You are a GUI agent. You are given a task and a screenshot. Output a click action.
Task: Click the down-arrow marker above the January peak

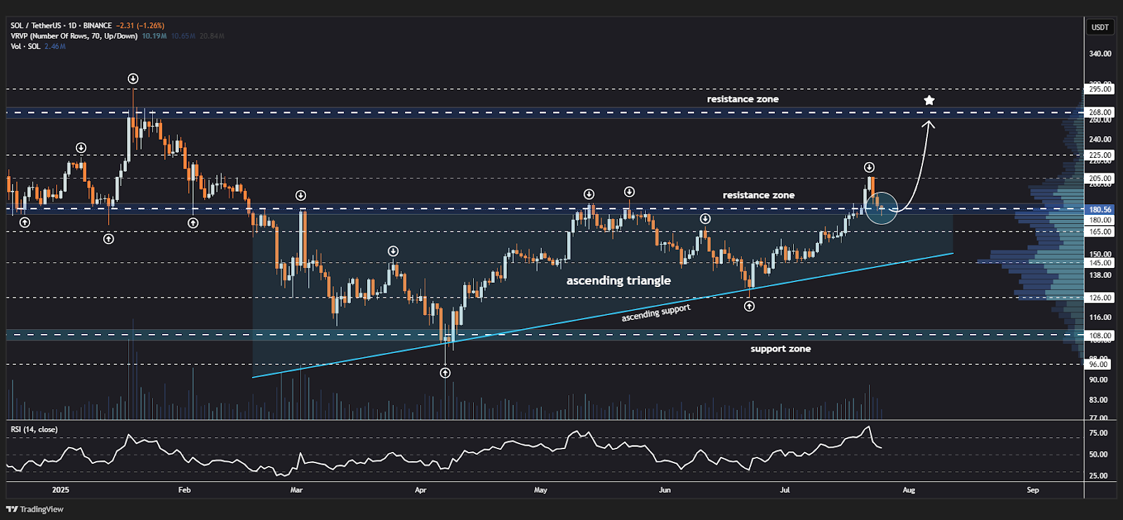pyautogui.click(x=133, y=79)
